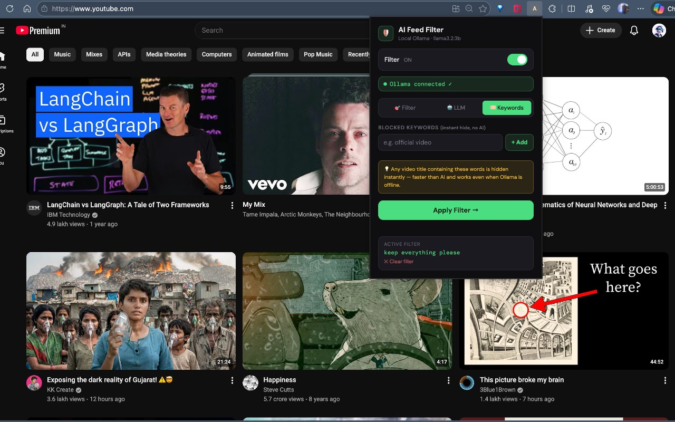Bookmark this page with the star icon
This screenshot has width=675, height=422.
tap(483, 8)
